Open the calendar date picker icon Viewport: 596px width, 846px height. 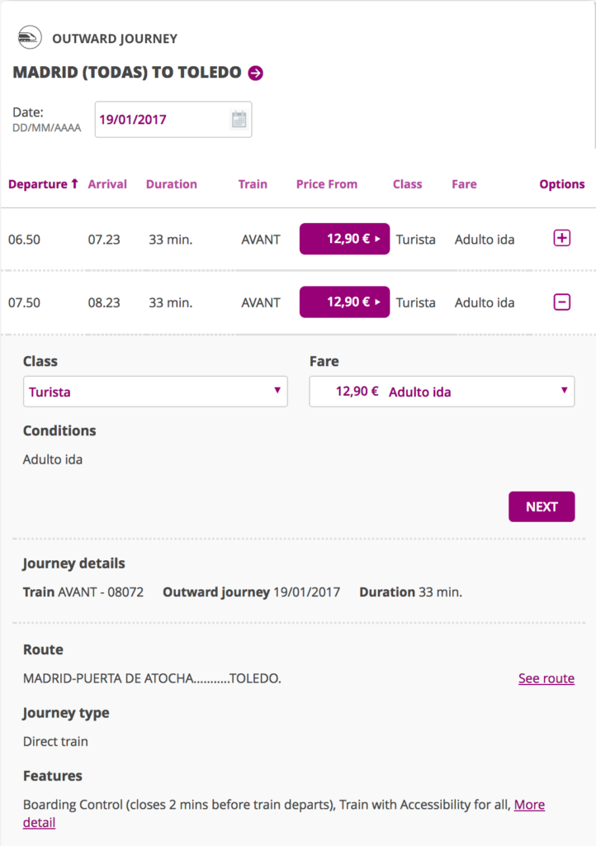(239, 119)
